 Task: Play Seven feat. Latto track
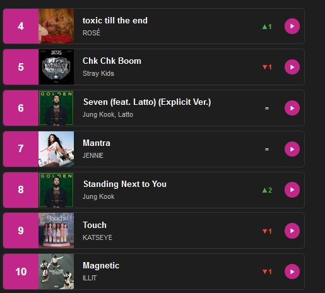tap(292, 108)
